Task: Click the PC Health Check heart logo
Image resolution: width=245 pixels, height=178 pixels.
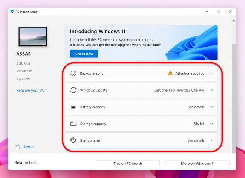Action: (x=12, y=12)
